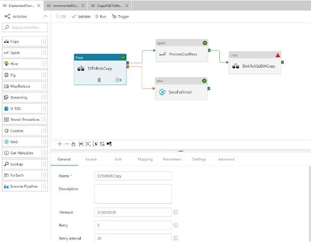
Task: Click green success connector on S3ToBlobCopy
Action: (x=128, y=63)
